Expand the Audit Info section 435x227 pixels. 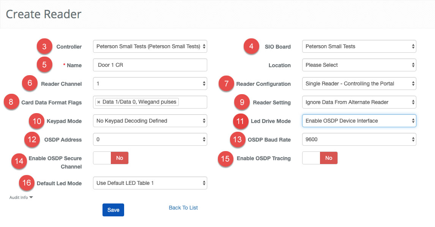(x=21, y=197)
